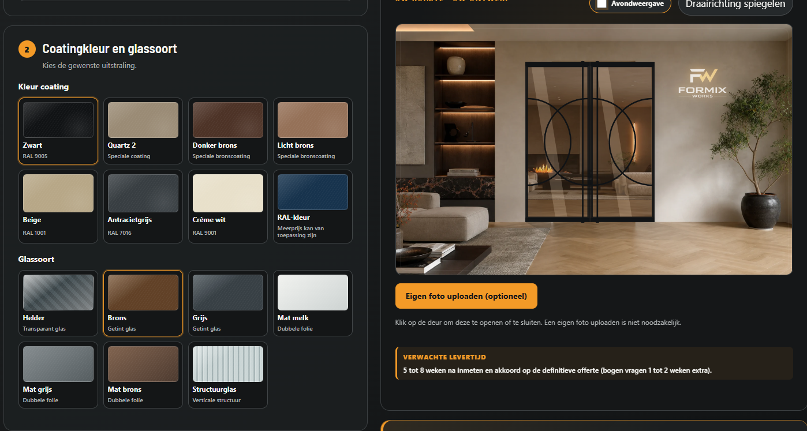This screenshot has height=431, width=807.
Task: Click the Kleur coating section label
Action: [43, 87]
